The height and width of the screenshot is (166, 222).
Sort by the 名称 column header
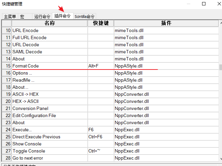coord(50,23)
